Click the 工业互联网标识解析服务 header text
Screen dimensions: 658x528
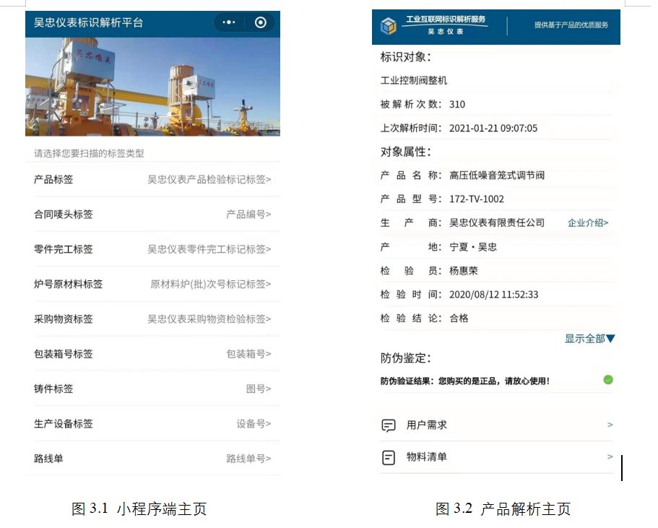pyautogui.click(x=446, y=20)
